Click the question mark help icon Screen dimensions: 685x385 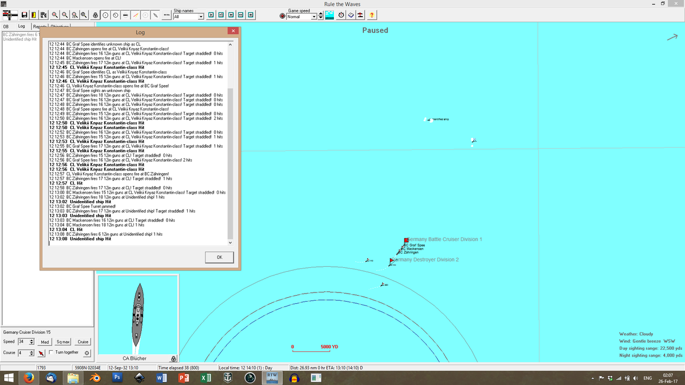(x=372, y=15)
